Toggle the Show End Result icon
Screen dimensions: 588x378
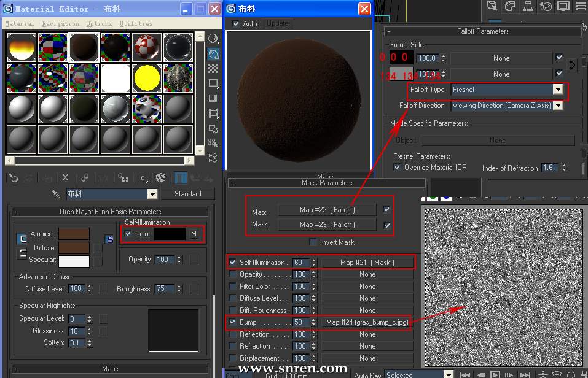click(x=181, y=177)
